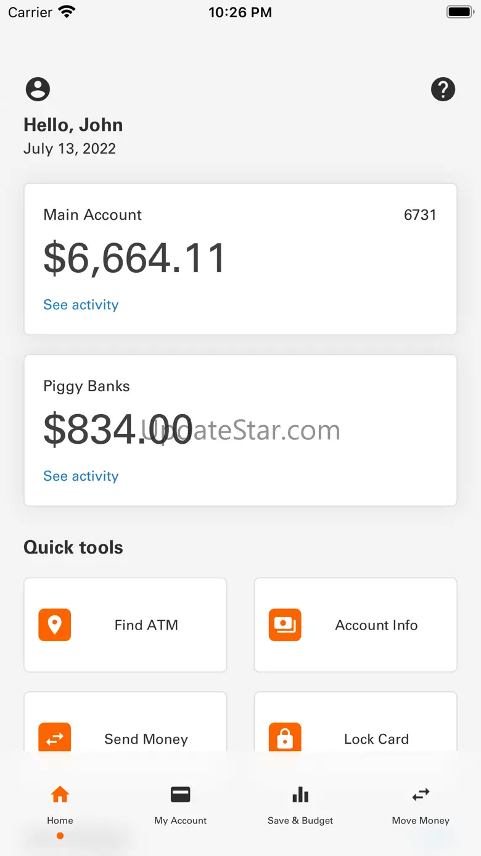Click the Move Money arrows icon
Viewport: 481px width, 856px height.
tap(421, 794)
